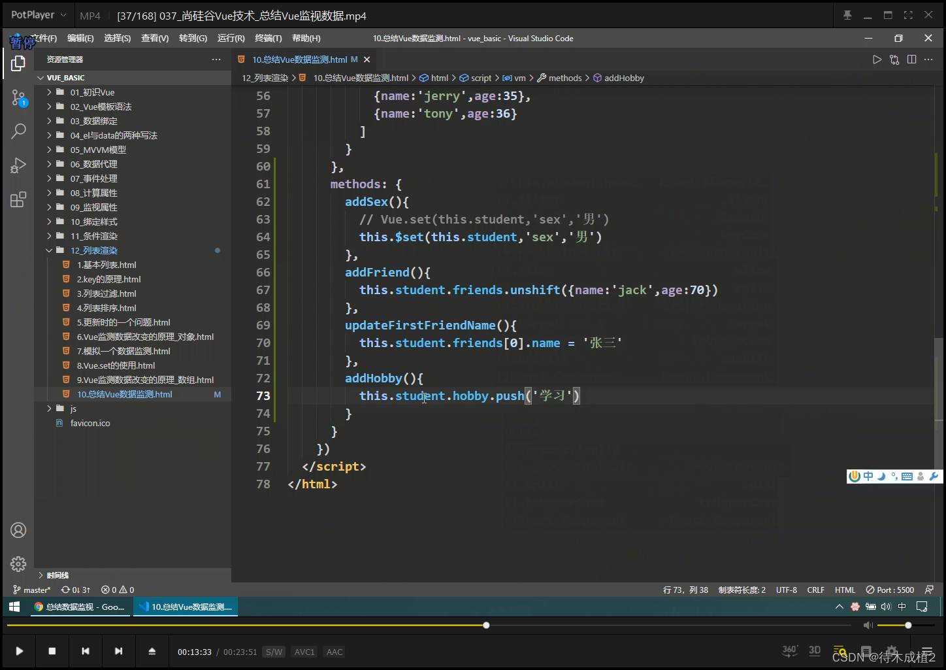The width and height of the screenshot is (946, 670).
Task: Click AAC audio codec indicator
Action: [x=334, y=652]
